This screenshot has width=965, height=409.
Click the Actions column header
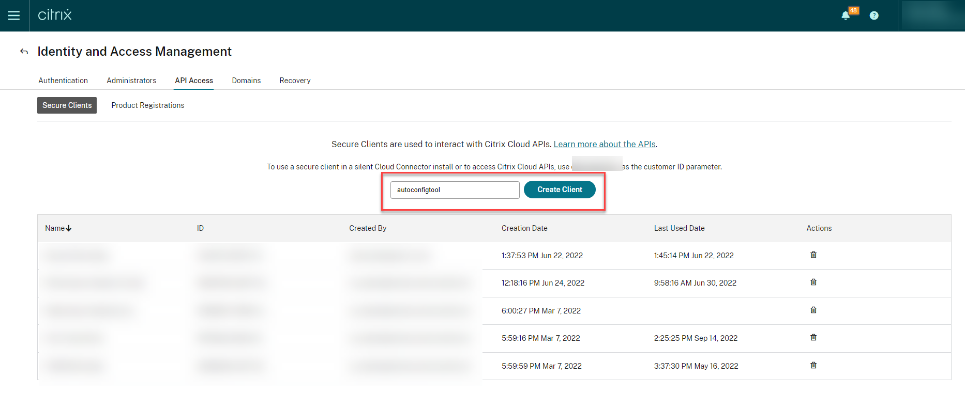point(819,228)
